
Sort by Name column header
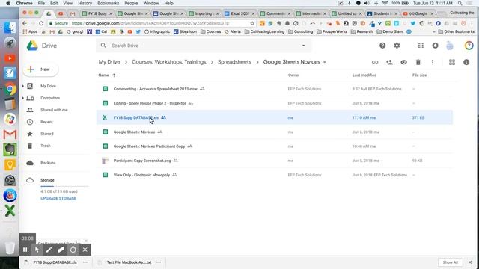click(103, 75)
